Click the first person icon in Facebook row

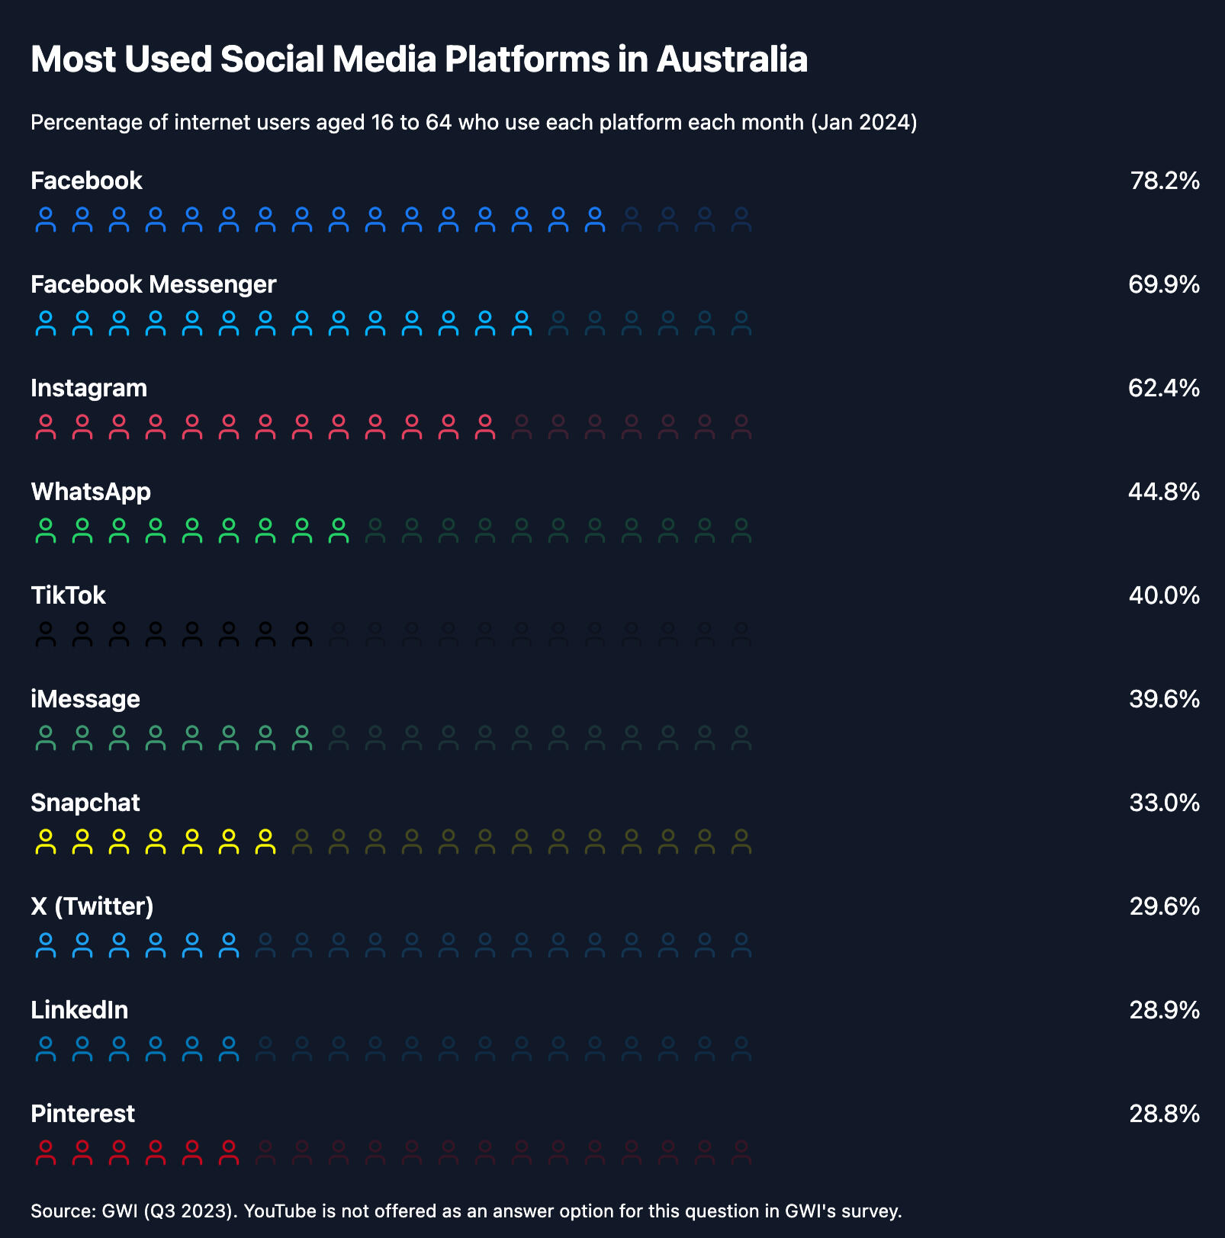click(46, 220)
